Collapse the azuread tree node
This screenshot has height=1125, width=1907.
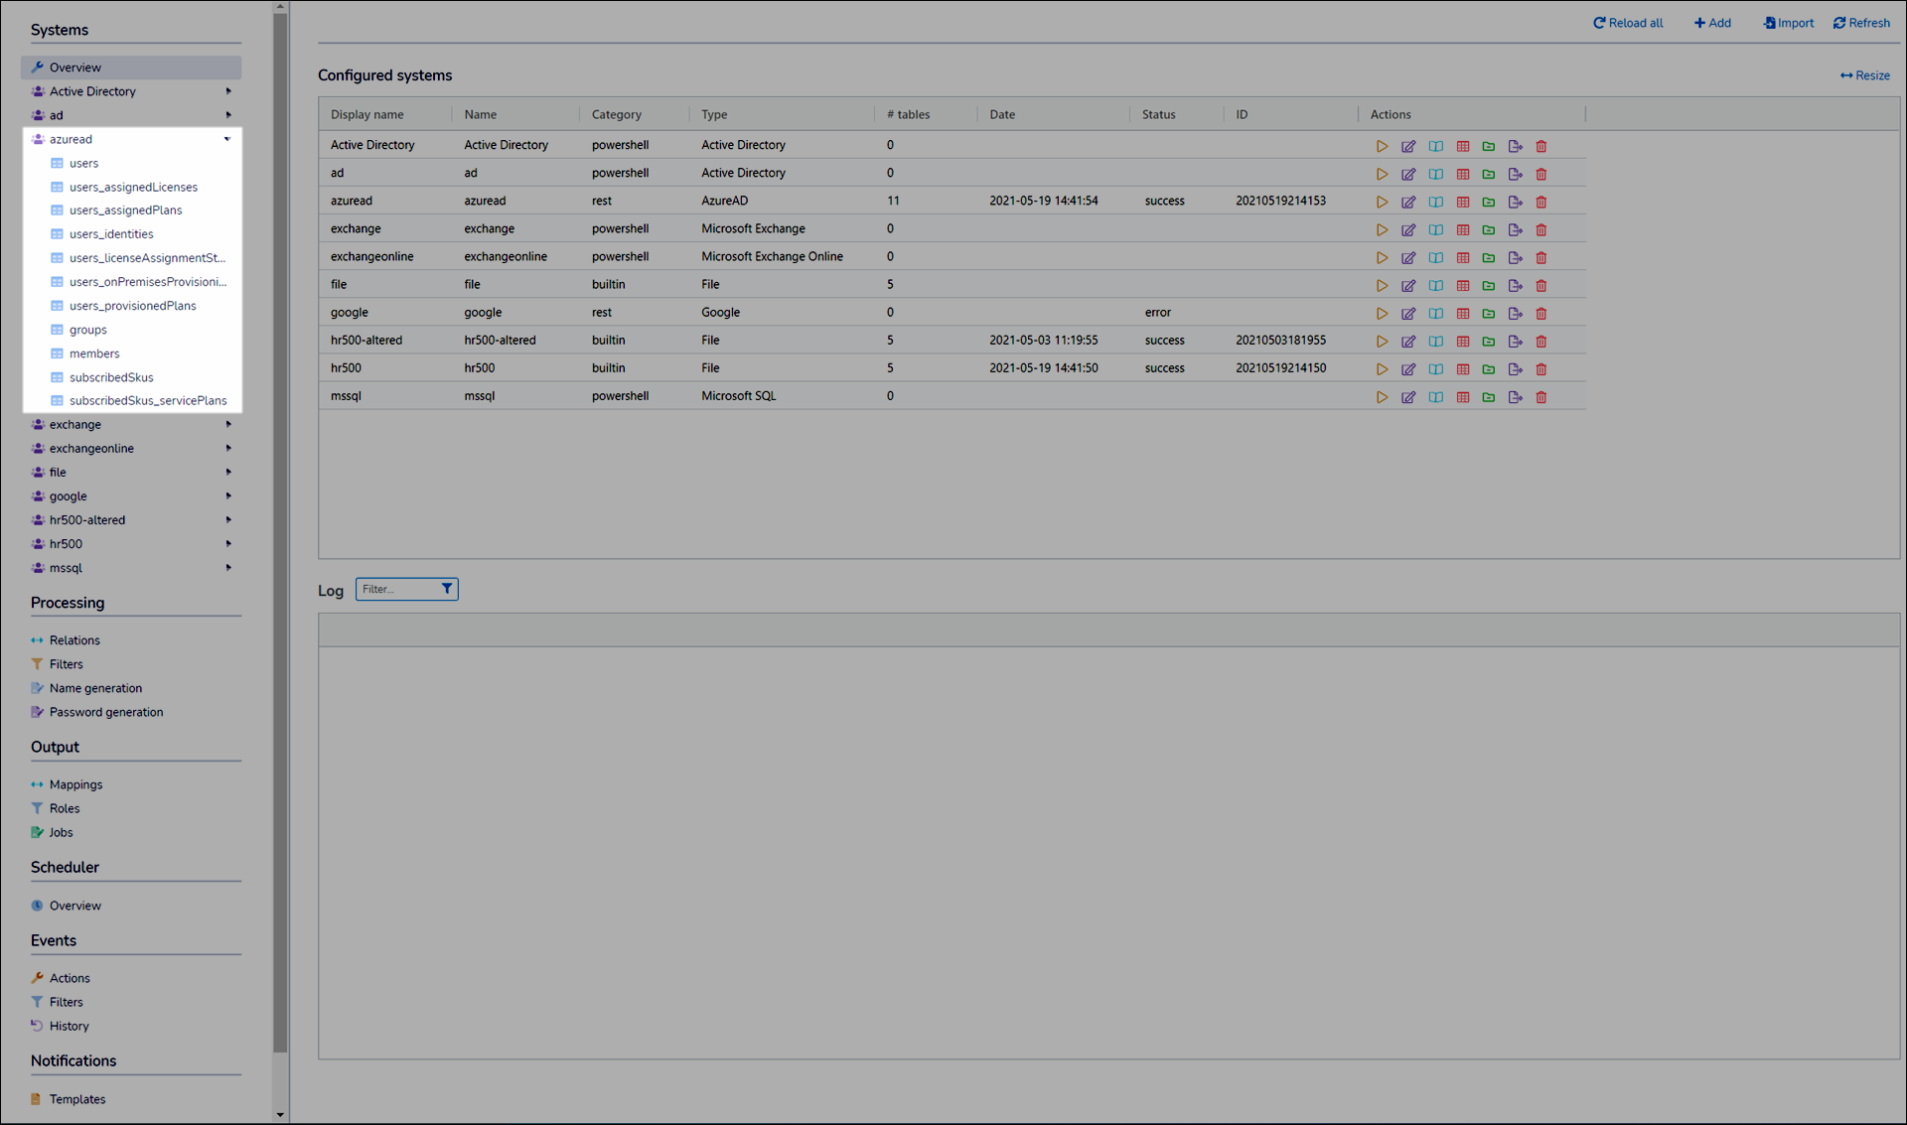(227, 139)
